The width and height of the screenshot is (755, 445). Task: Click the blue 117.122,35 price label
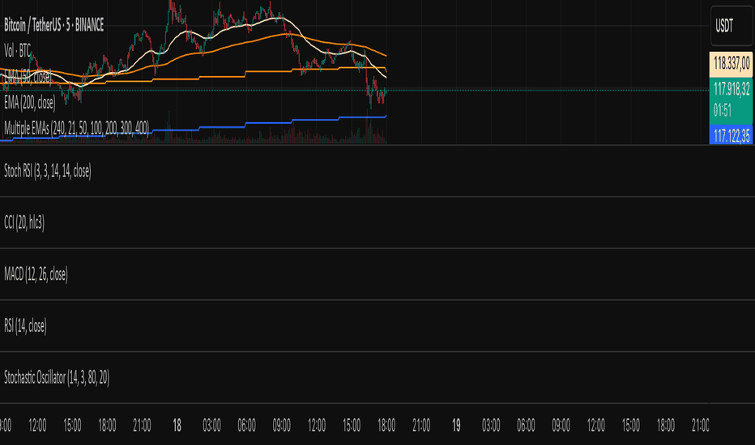pos(731,136)
